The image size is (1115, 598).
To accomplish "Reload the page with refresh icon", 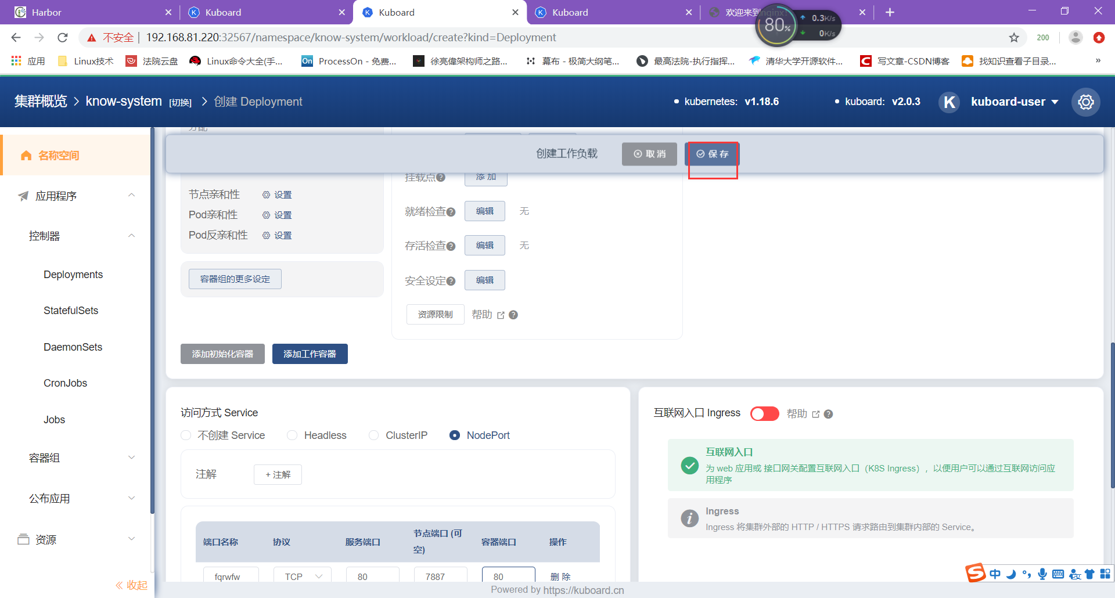I will 63,38.
